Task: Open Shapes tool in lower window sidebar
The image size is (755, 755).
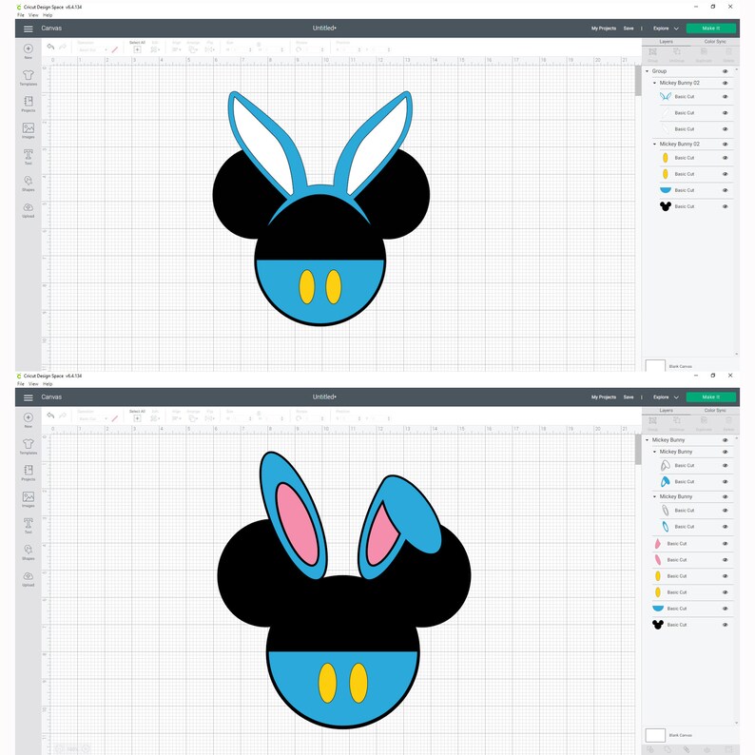Action: 29,552
